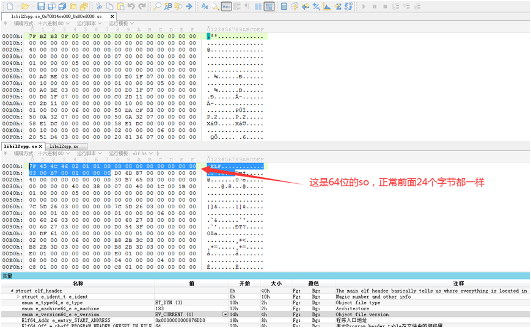531x328 pixels.
Task: Click the Find magnifier icon
Action: (x=157, y=6)
